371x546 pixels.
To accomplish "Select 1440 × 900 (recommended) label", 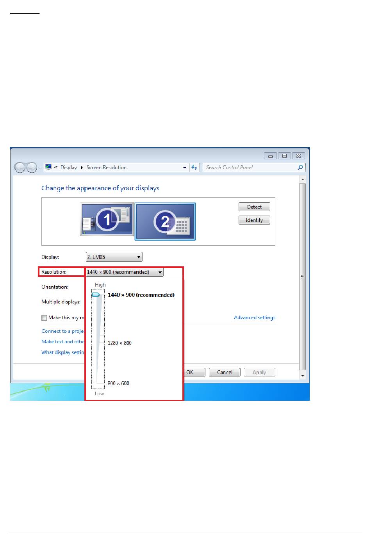I will click(141, 295).
